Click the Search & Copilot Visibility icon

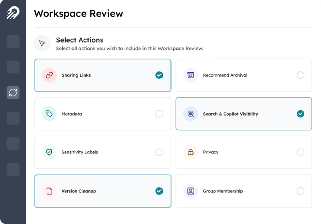190,114
